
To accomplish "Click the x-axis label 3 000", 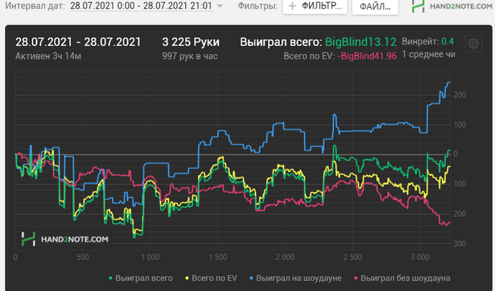I will (x=420, y=257).
